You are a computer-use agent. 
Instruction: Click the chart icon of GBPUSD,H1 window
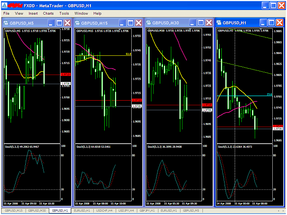219,22
